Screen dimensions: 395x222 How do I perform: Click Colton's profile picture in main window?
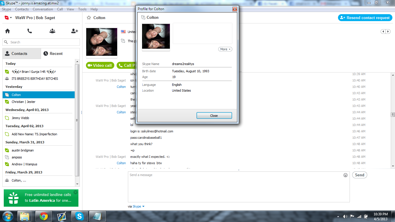pos(102,42)
